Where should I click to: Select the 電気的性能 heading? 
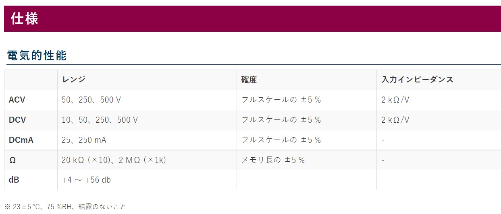[x=37, y=56]
